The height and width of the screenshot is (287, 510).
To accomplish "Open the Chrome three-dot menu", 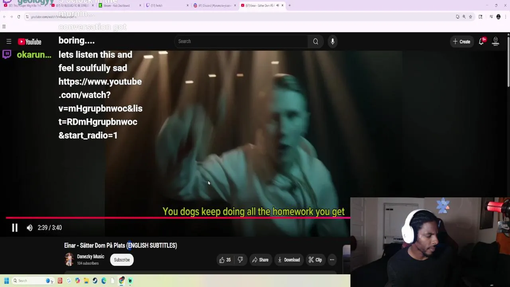I will [x=506, y=17].
